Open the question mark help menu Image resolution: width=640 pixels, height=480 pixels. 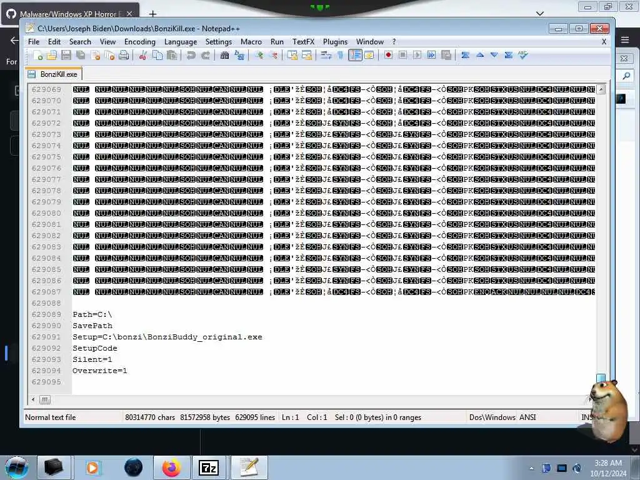click(x=394, y=42)
